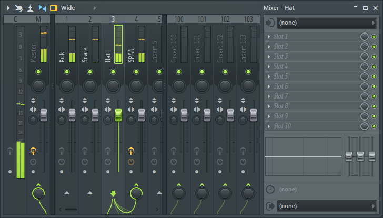383x218 pixels.
Task: Click the Insert 100 send level knob
Action: (179, 193)
